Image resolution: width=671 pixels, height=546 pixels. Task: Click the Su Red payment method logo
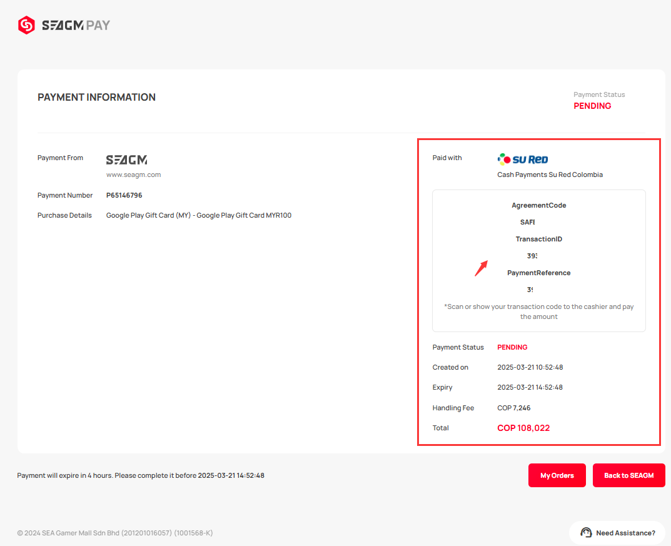click(x=523, y=159)
